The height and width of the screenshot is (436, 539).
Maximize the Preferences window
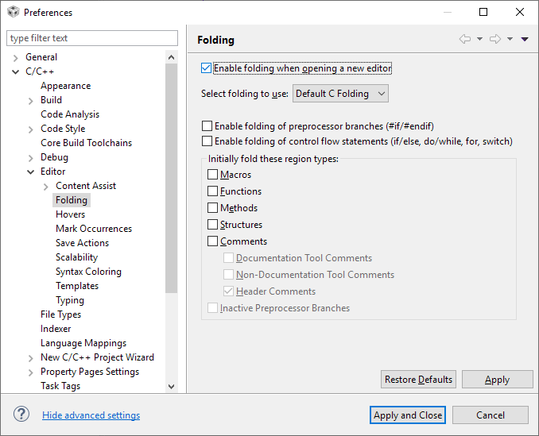coord(483,12)
